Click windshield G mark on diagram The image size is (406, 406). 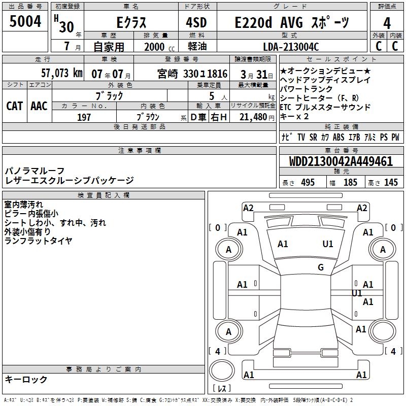click(321, 267)
